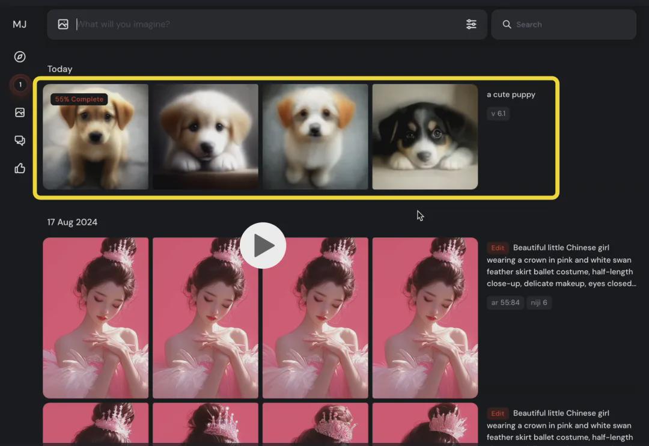The image size is (649, 446).
Task: Open fourth pink ballet girl image, 17 Aug row
Action: (x=425, y=317)
